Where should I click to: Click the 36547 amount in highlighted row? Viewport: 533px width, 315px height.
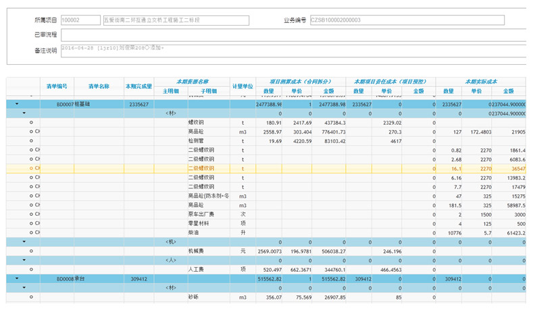[x=509, y=169]
